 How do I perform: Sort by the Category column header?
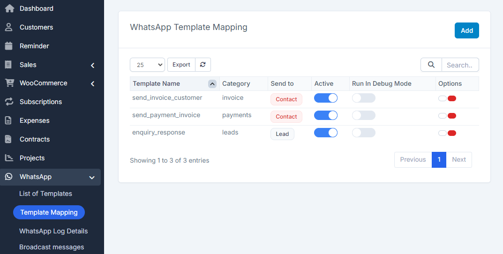pos(244,84)
